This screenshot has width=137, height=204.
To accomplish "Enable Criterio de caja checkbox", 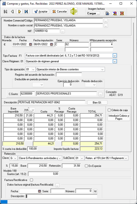I will [109, 110].
